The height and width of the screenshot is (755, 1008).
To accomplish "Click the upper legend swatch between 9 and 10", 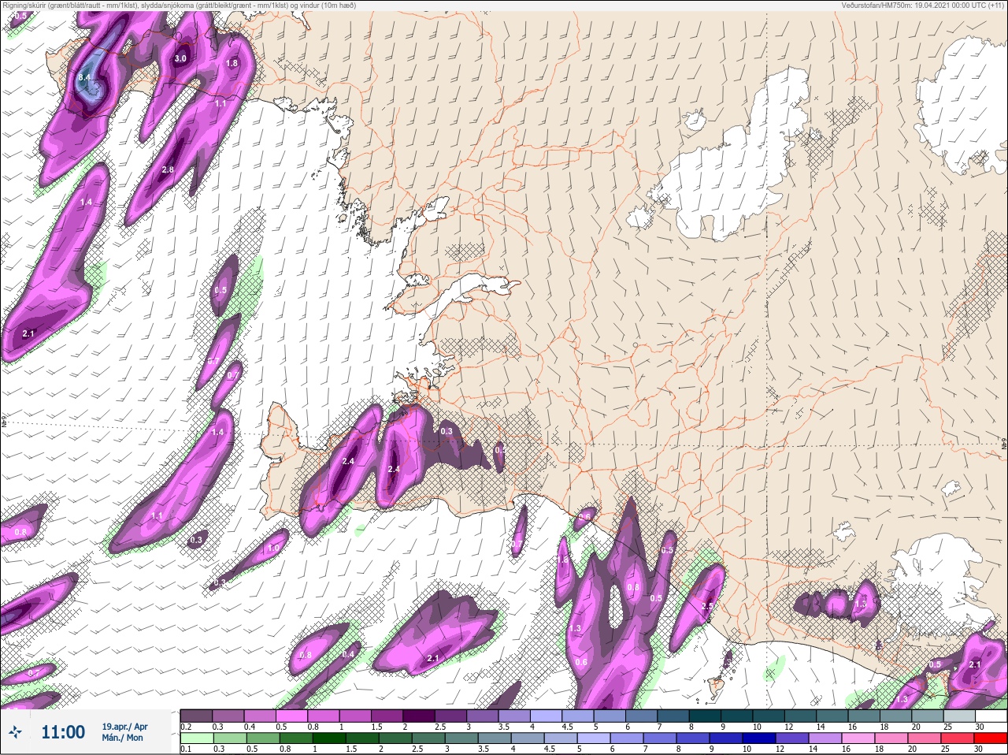I will (x=736, y=716).
